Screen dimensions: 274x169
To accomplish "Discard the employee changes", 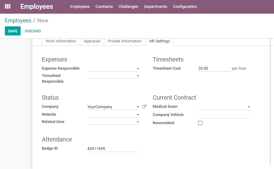I will [33, 31].
